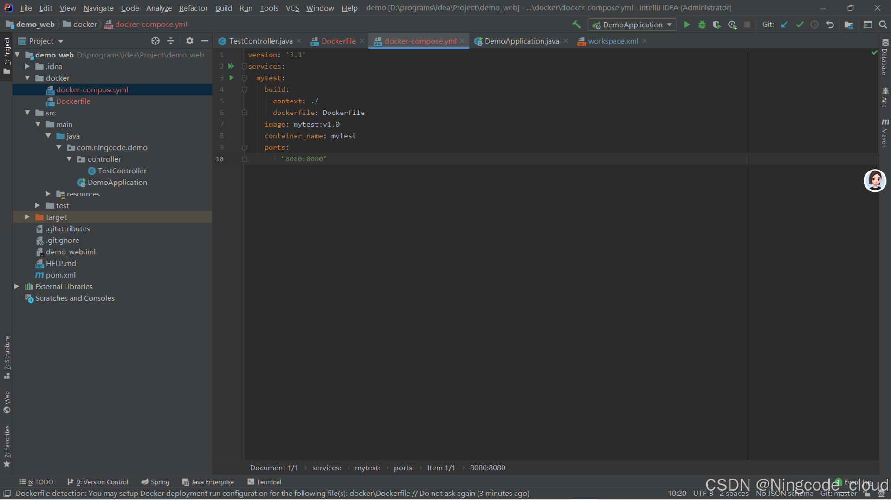Toggle the Database tool window
The image size is (891, 500).
pos(885,57)
